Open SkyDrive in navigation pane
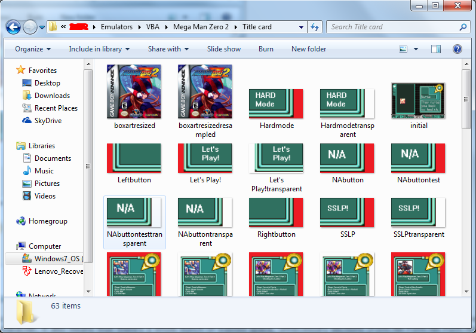The width and height of the screenshot is (476, 333). point(42,121)
